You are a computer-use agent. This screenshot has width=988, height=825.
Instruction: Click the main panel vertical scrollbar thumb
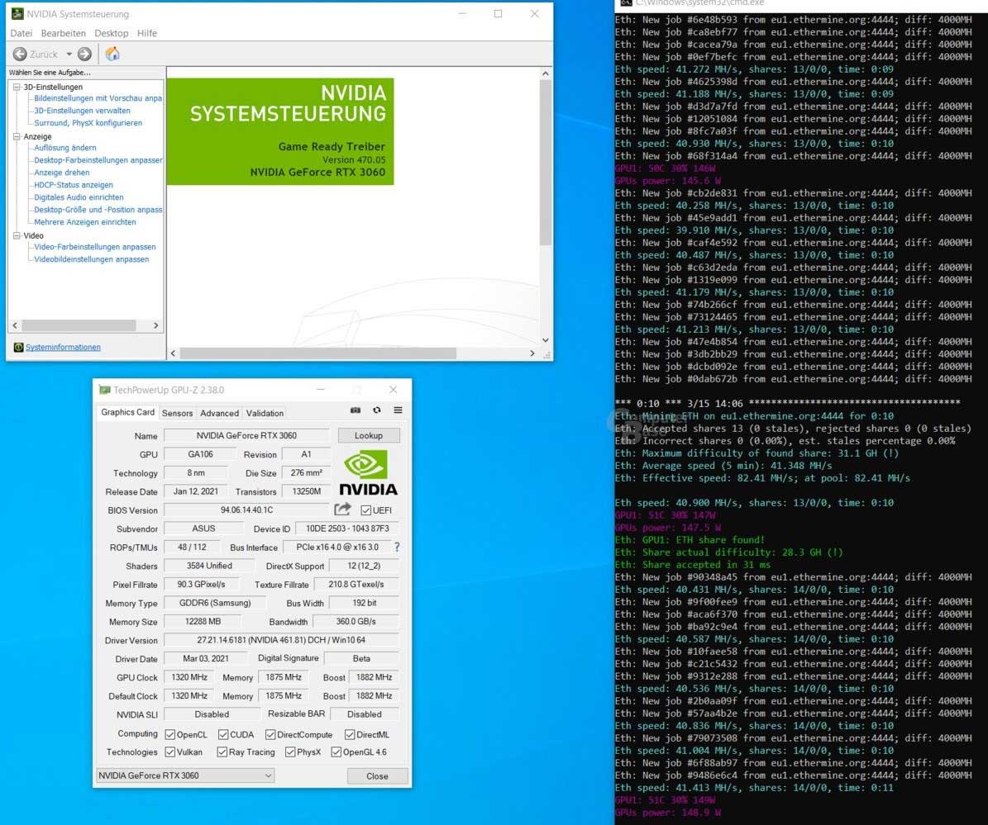coord(545,163)
